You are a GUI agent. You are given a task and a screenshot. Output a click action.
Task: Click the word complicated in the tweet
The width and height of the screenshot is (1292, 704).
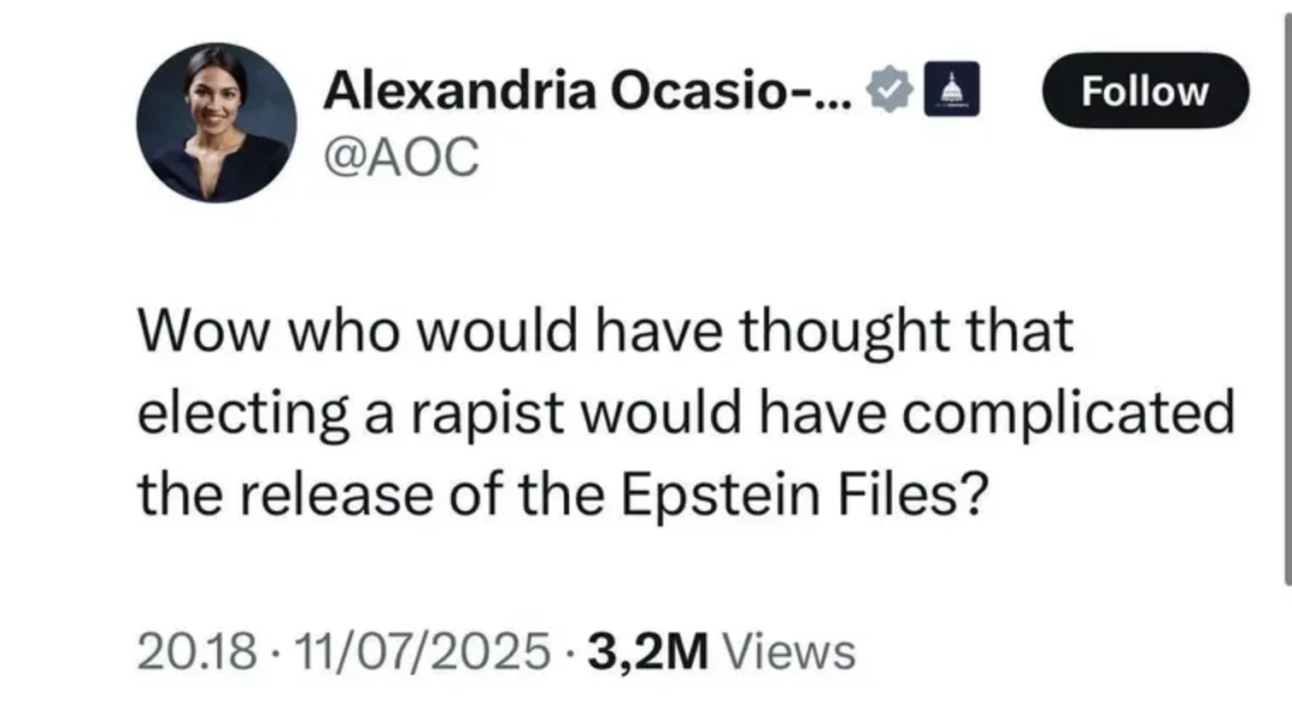1068,414
